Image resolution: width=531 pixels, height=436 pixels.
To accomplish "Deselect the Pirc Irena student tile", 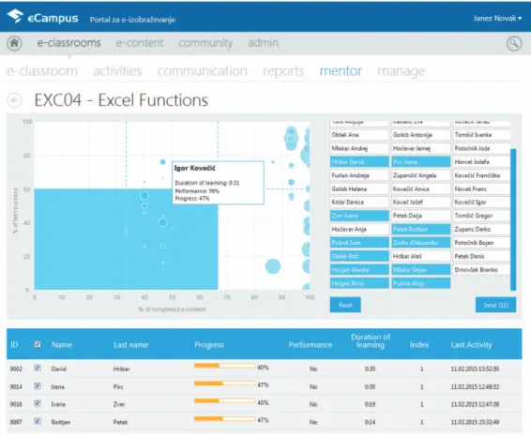I will pos(421,162).
